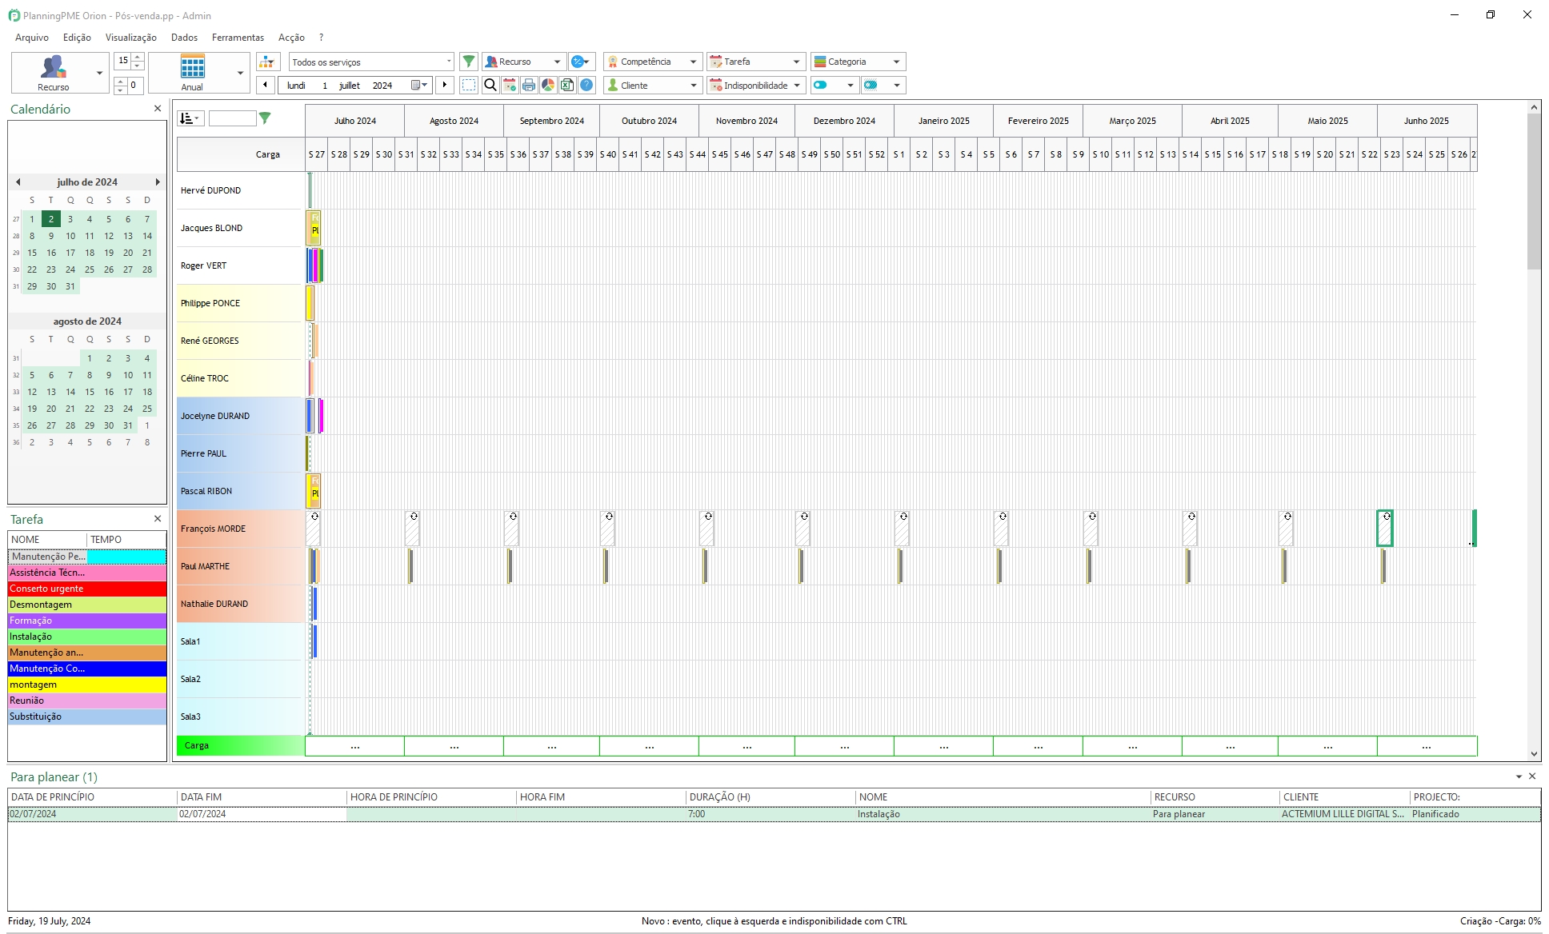The height and width of the screenshot is (934, 1549).
Task: Open the Recurso filter dropdown
Action: pos(524,62)
